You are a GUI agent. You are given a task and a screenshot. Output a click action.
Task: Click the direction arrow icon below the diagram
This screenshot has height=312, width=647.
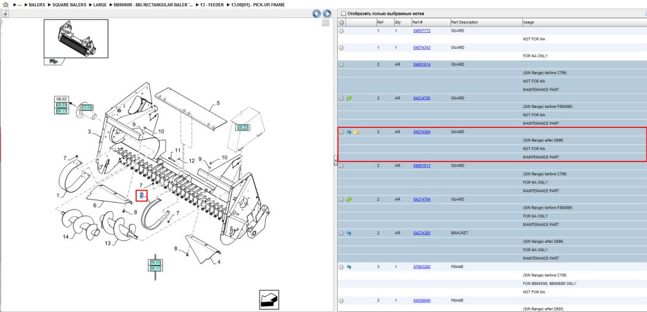269,299
